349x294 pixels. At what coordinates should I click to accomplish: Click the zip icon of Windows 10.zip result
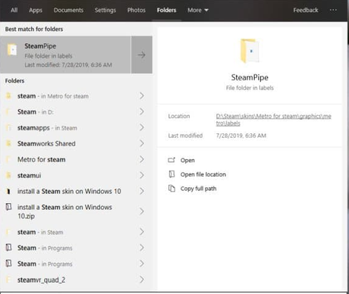click(x=8, y=207)
